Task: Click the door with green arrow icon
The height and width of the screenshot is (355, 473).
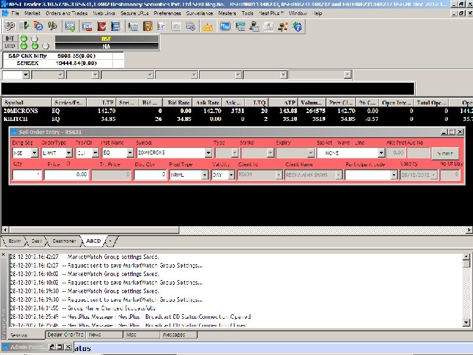Action: click(x=24, y=26)
